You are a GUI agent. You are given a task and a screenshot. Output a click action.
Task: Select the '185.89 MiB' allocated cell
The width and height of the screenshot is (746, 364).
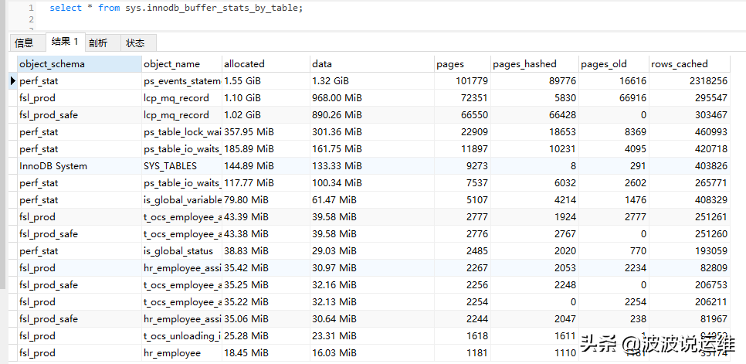(266, 149)
